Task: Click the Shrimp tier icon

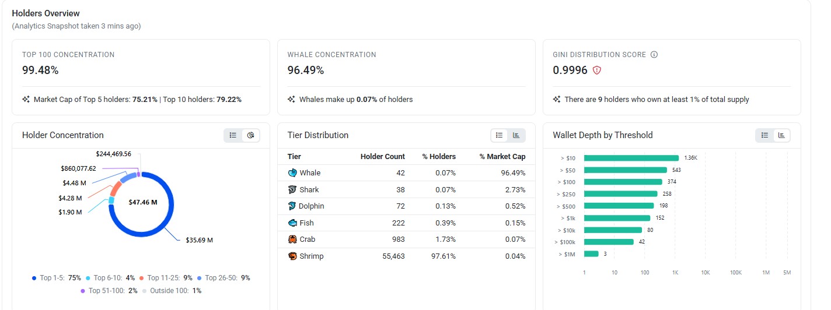Action: pyautogui.click(x=292, y=256)
